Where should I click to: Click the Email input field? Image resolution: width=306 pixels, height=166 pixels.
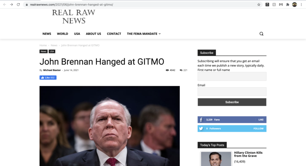tap(232, 91)
